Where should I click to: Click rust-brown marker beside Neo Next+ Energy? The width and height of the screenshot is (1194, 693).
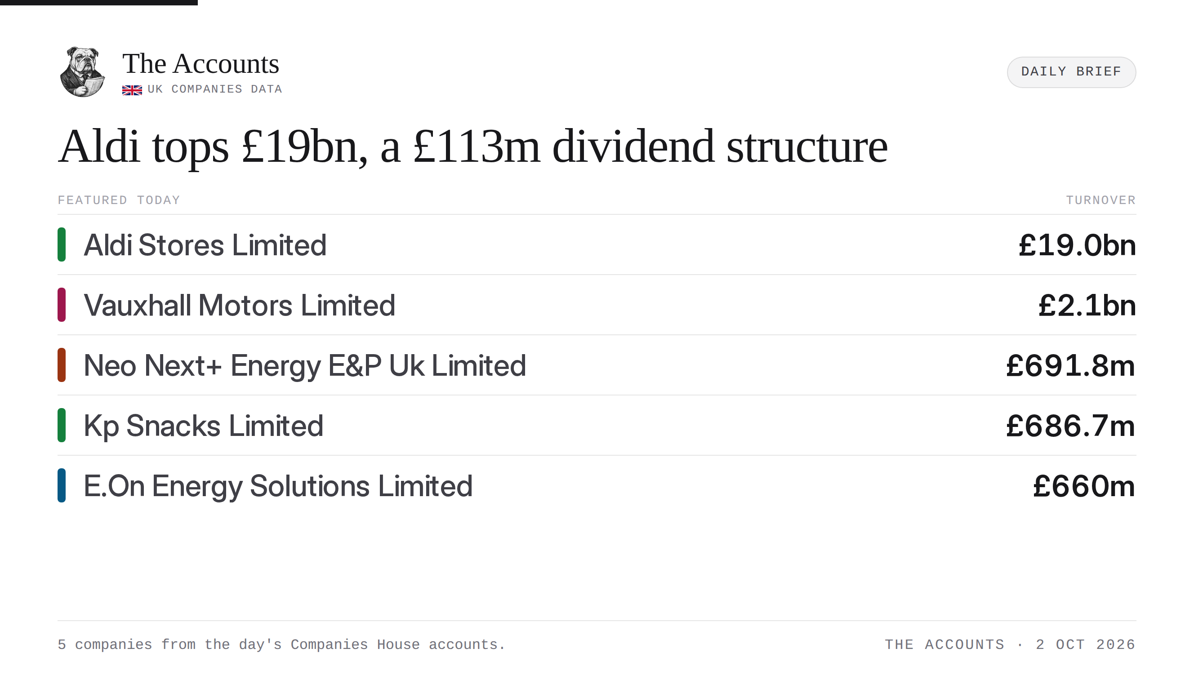[62, 365]
